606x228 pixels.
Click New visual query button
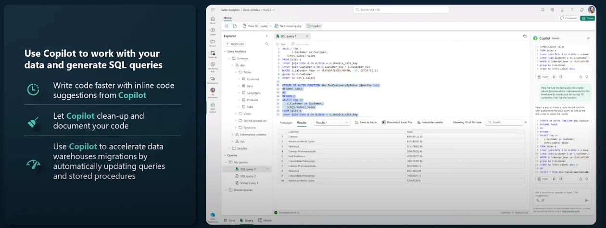point(288,26)
